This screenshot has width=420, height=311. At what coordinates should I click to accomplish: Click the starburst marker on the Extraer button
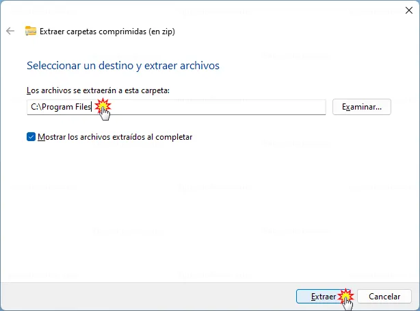(x=345, y=295)
